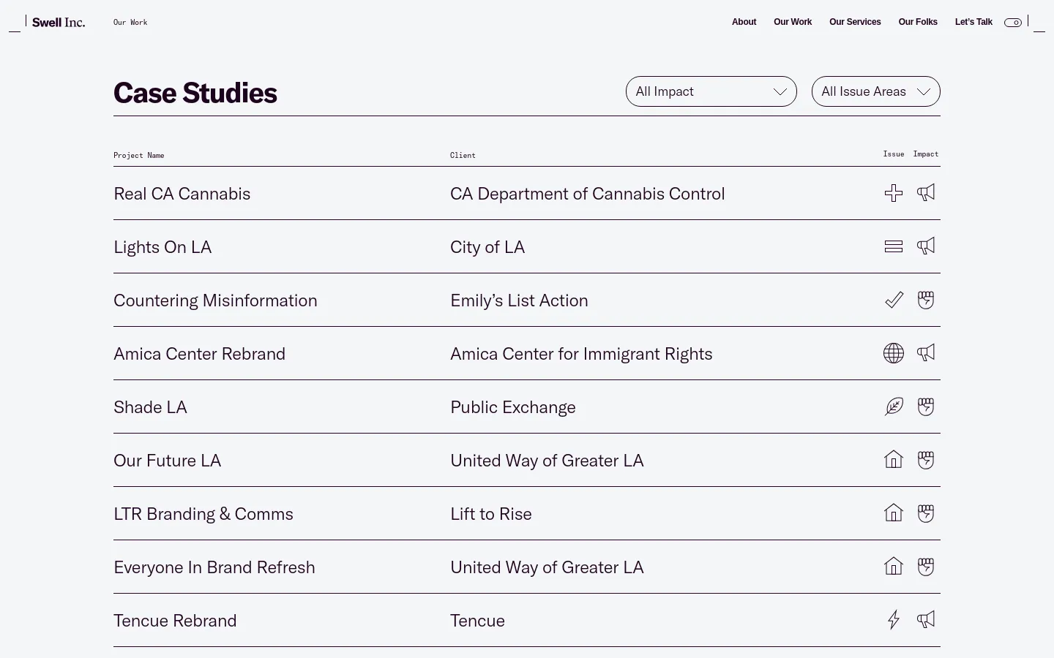
Task: Open the LTR Branding & Comms case study
Action: coord(203,514)
